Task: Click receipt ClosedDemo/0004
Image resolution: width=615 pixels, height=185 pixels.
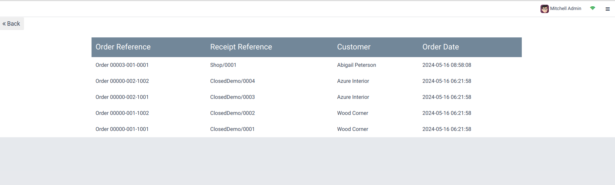Action: 233,81
